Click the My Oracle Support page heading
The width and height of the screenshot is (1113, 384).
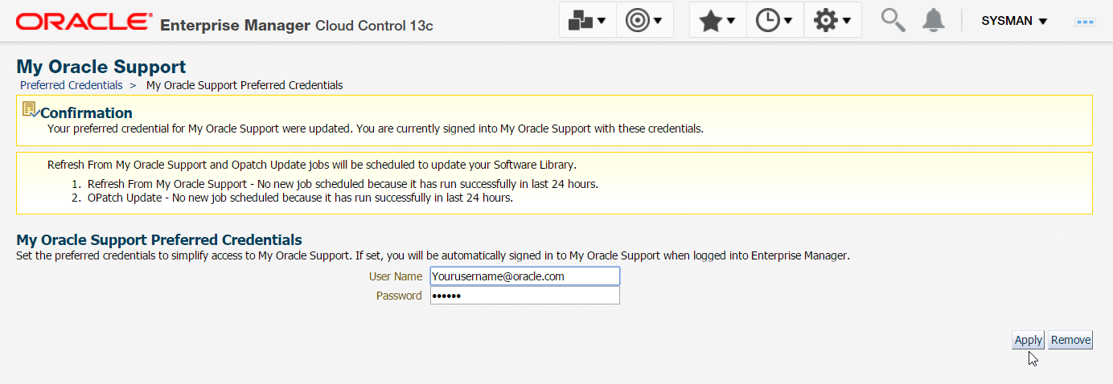[101, 67]
